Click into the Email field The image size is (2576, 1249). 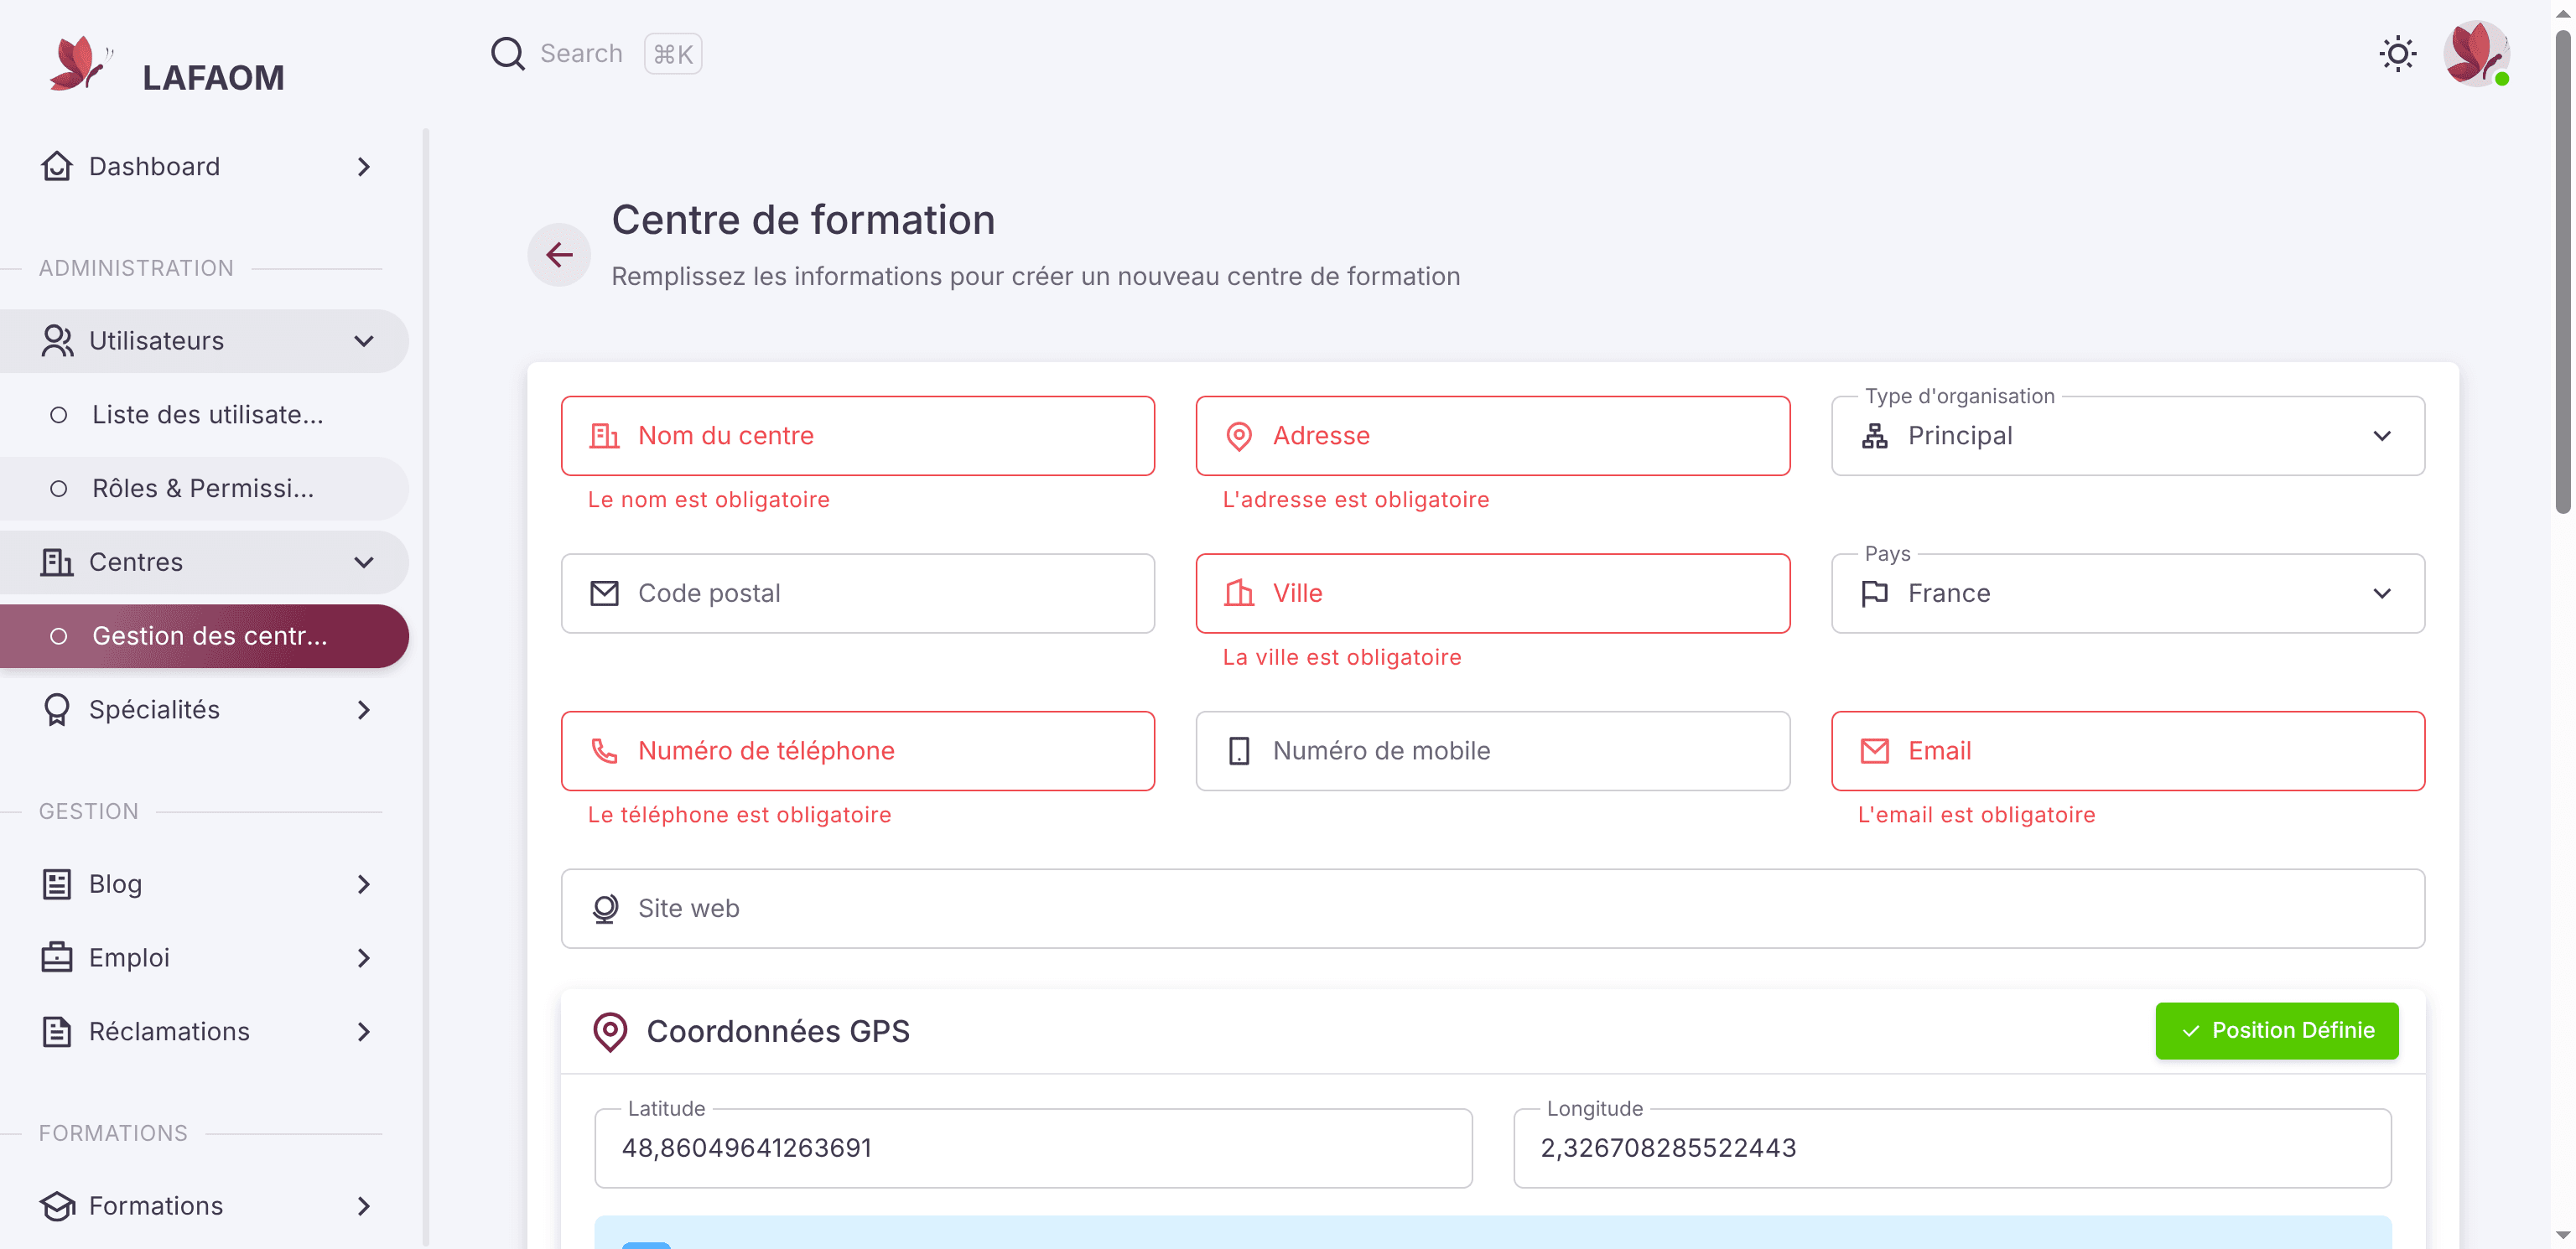coord(2127,750)
